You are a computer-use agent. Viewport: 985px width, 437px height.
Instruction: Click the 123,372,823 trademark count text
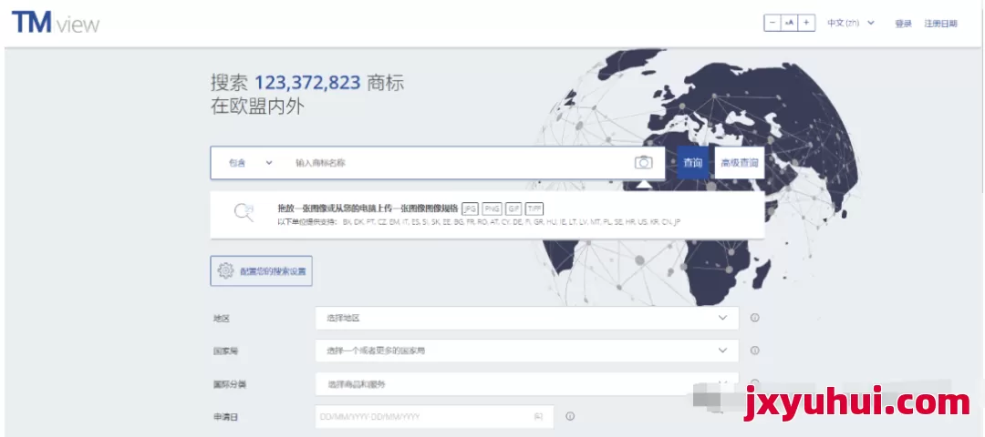[307, 83]
